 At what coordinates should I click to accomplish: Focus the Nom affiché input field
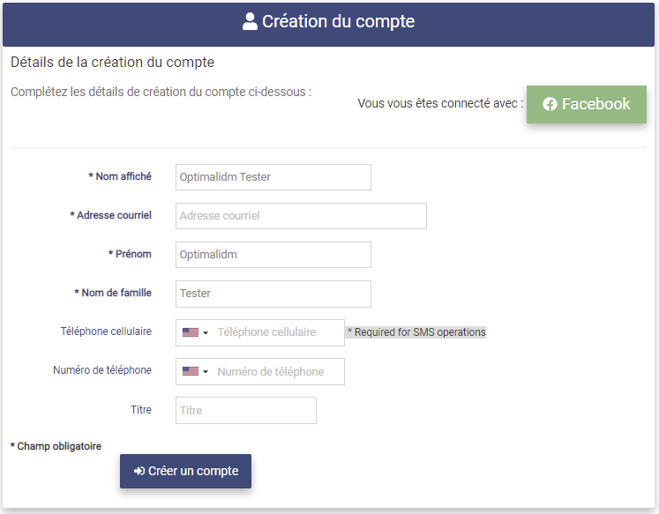[x=273, y=177]
